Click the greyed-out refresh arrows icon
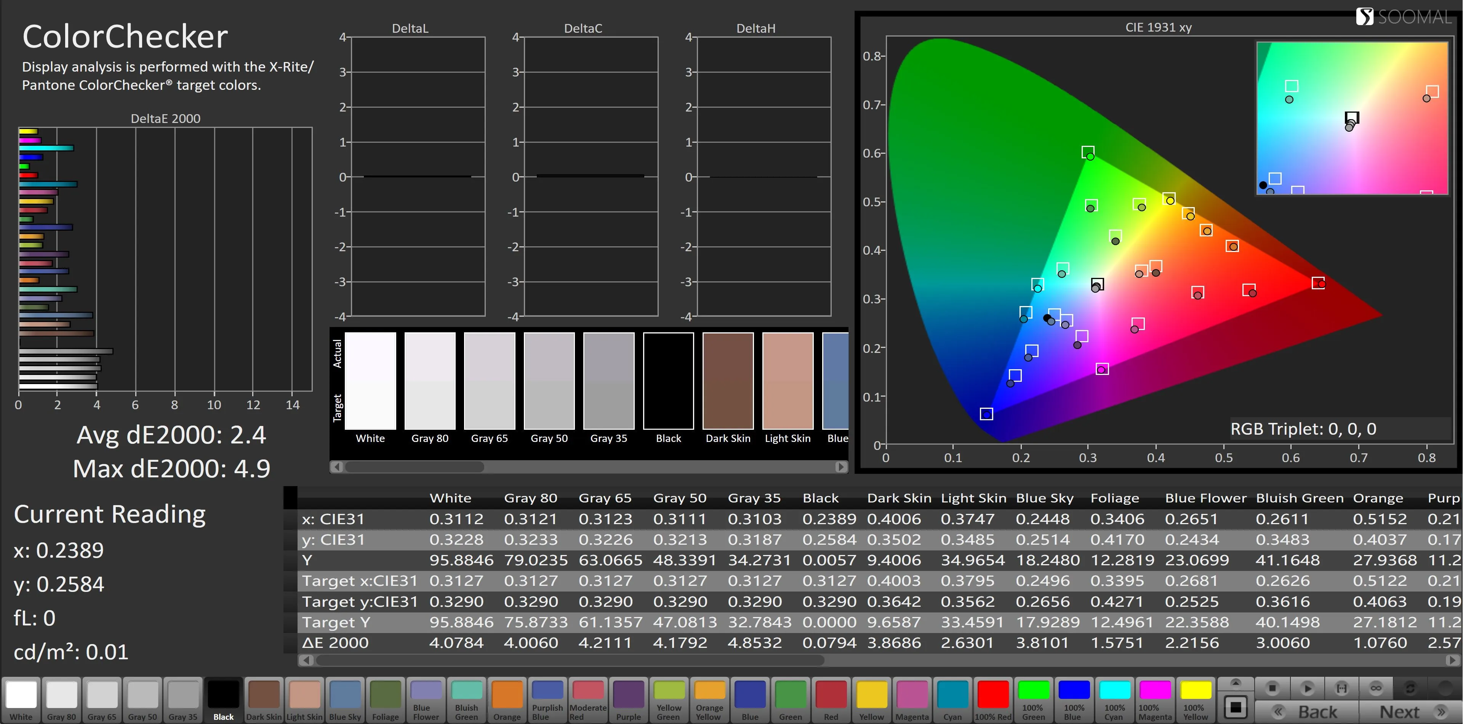Screen dimensions: 1463x724 click(x=1410, y=688)
